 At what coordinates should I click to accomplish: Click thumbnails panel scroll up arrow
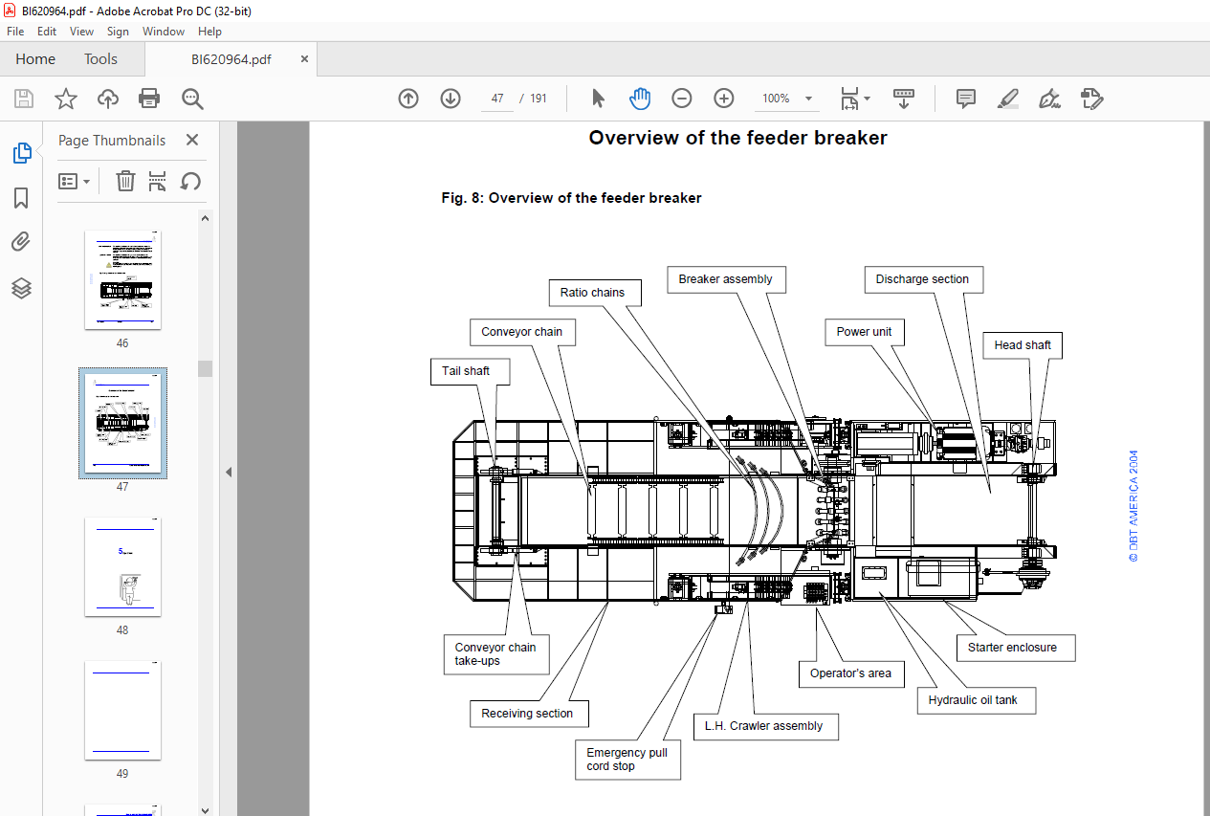pyautogui.click(x=205, y=218)
